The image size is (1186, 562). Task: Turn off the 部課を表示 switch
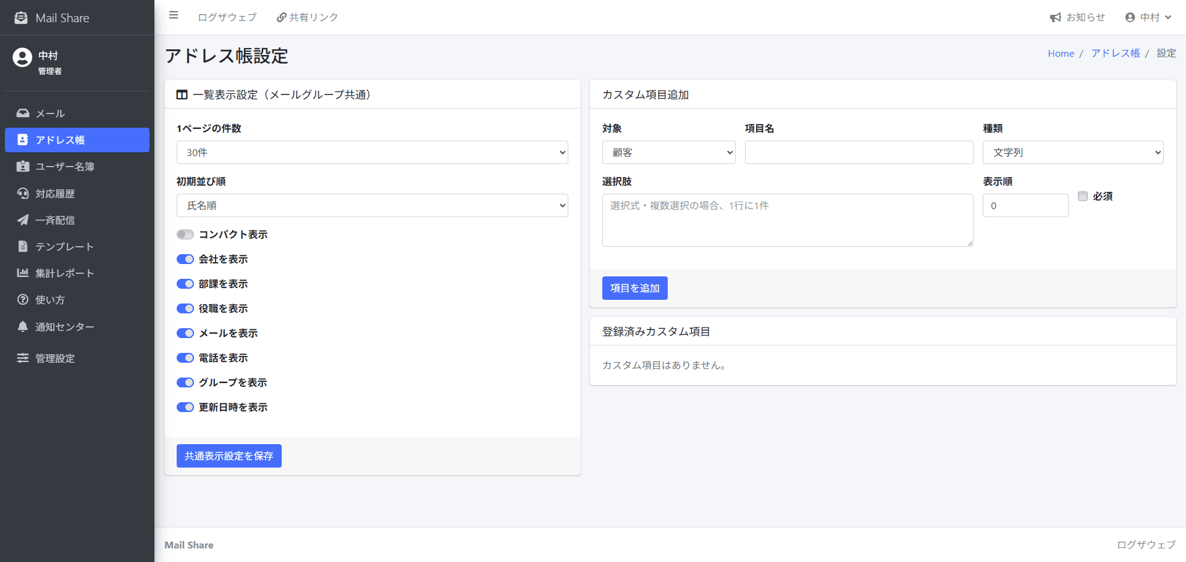(185, 284)
